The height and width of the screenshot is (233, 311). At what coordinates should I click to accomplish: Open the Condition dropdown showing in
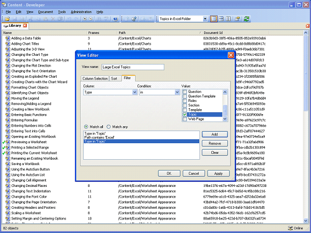[x=177, y=92]
